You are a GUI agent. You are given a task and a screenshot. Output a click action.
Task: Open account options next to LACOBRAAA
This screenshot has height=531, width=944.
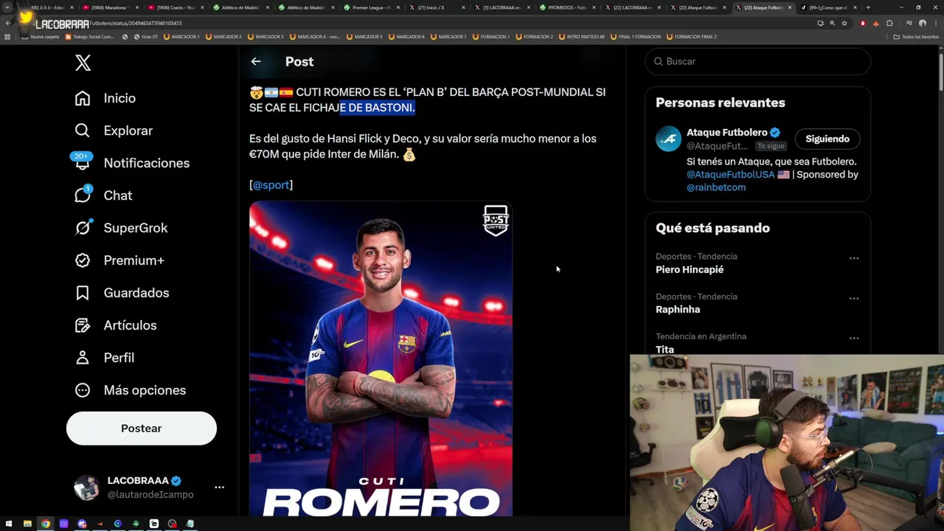click(219, 487)
